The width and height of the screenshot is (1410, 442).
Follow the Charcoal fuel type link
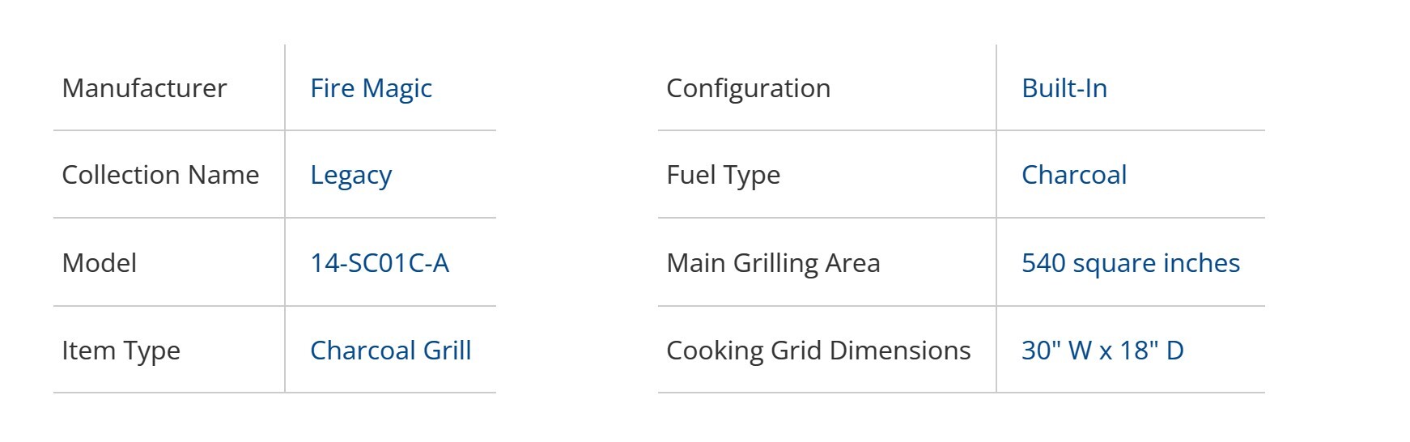[x=1073, y=175]
